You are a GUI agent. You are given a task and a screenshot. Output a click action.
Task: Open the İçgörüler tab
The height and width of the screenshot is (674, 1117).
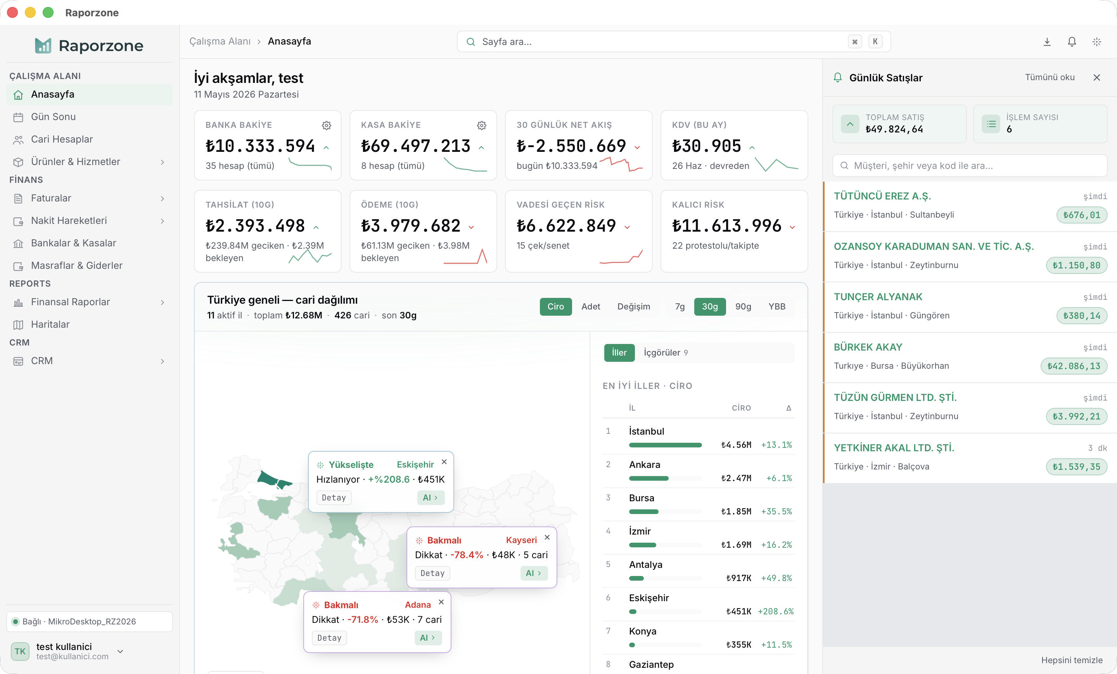(x=666, y=352)
